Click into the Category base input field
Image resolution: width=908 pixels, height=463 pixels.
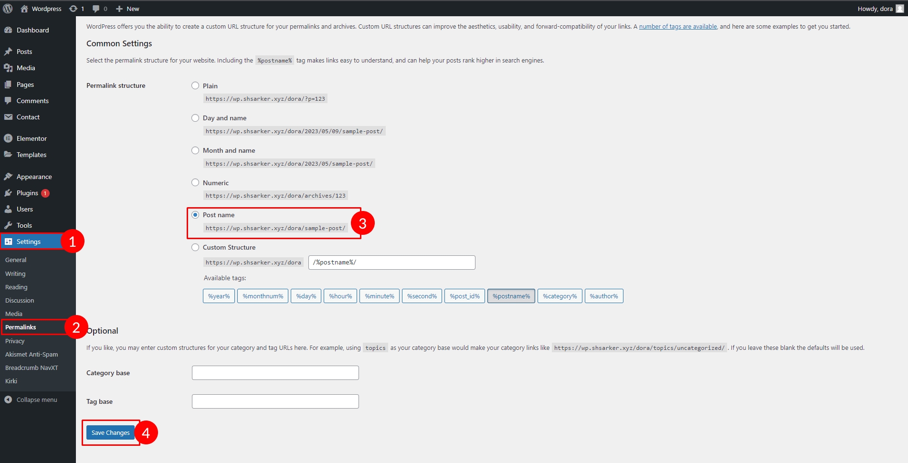(x=275, y=373)
